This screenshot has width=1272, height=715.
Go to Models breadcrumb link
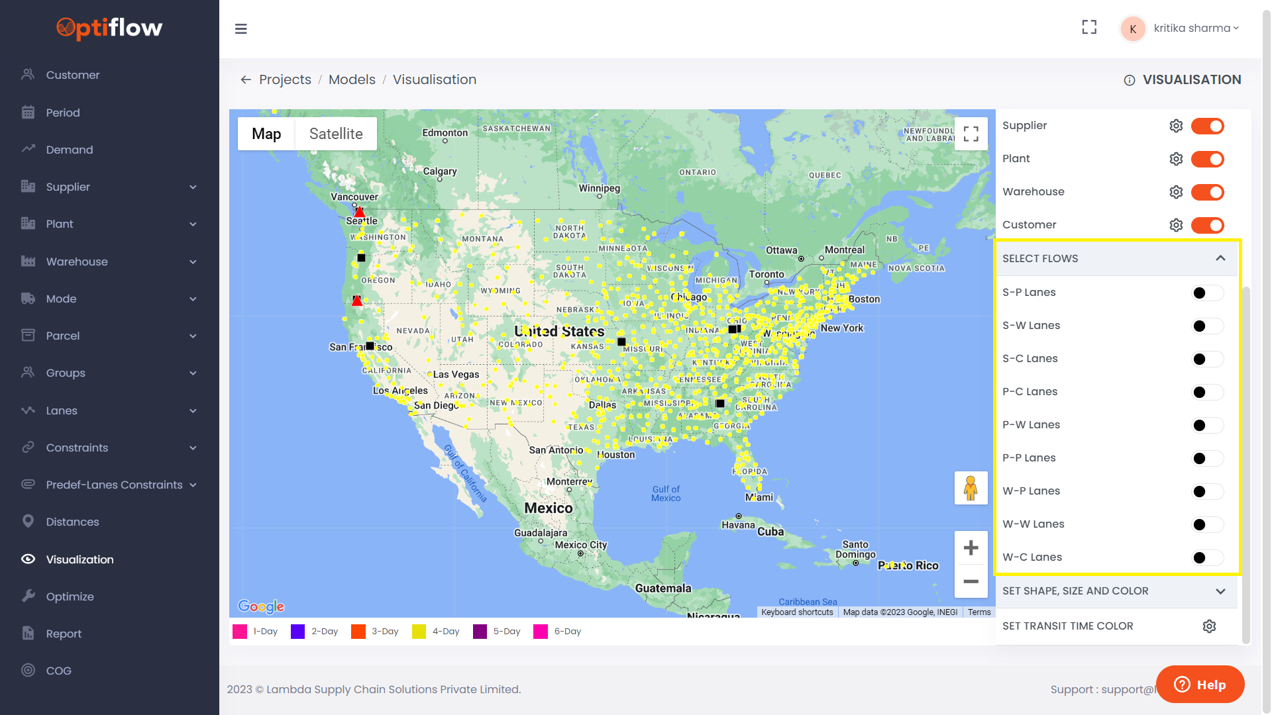coord(352,79)
